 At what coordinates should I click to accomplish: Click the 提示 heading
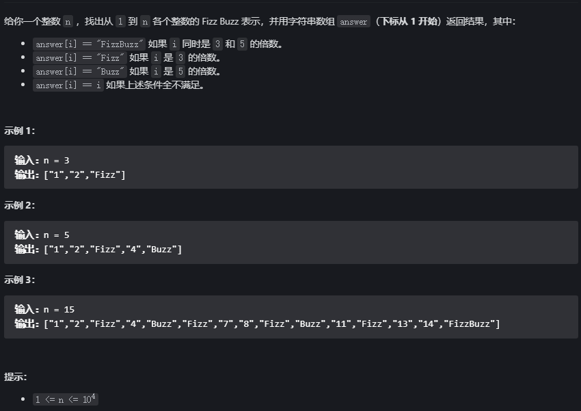[15, 377]
